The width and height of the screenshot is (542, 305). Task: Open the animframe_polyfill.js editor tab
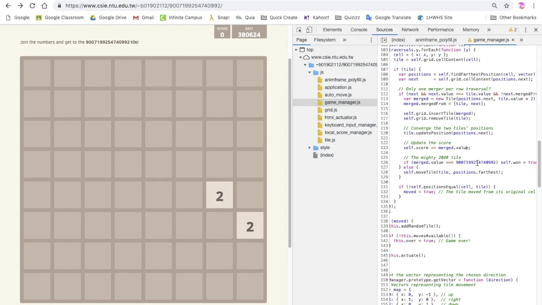(x=436, y=40)
